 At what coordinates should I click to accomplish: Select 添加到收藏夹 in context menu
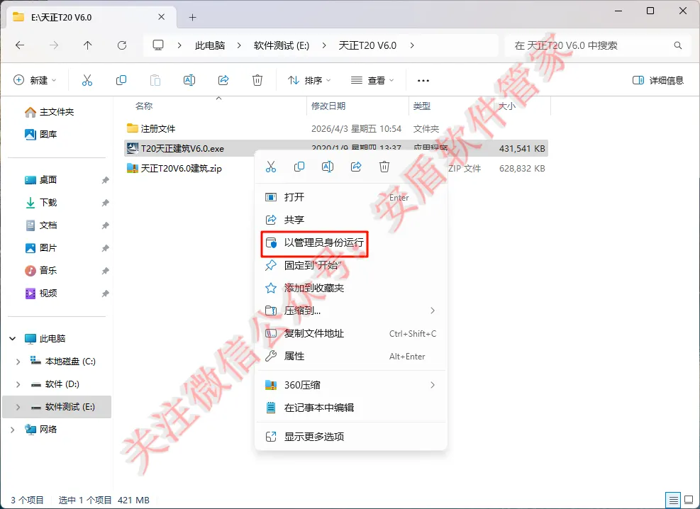pyautogui.click(x=350, y=289)
